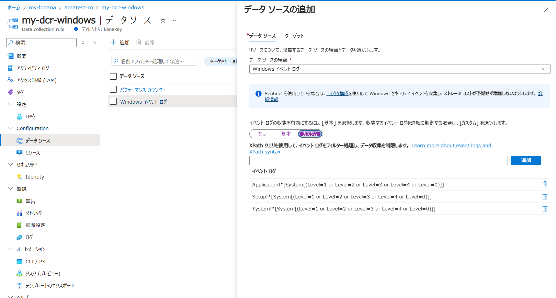
Task: Collapse the Configuration section
Action: [x=11, y=128]
